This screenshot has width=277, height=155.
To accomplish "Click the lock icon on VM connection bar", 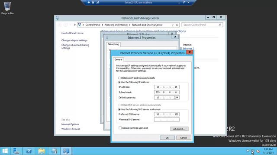I will (x=93, y=3).
